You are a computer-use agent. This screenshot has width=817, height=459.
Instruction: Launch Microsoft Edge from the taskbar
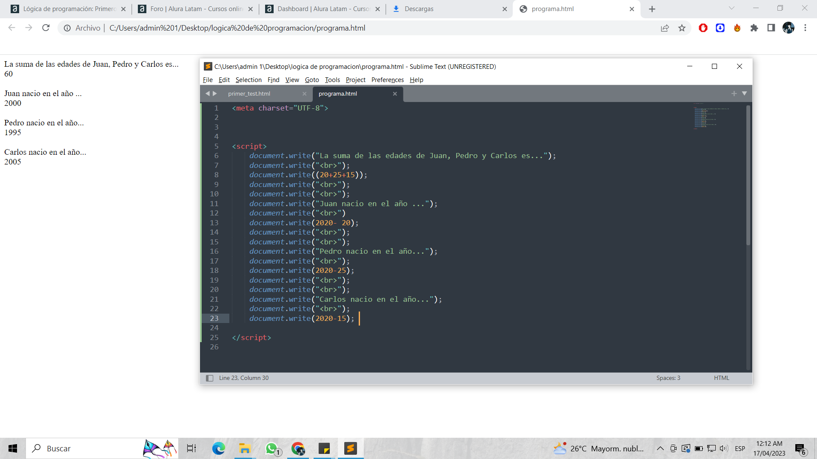coord(219,448)
